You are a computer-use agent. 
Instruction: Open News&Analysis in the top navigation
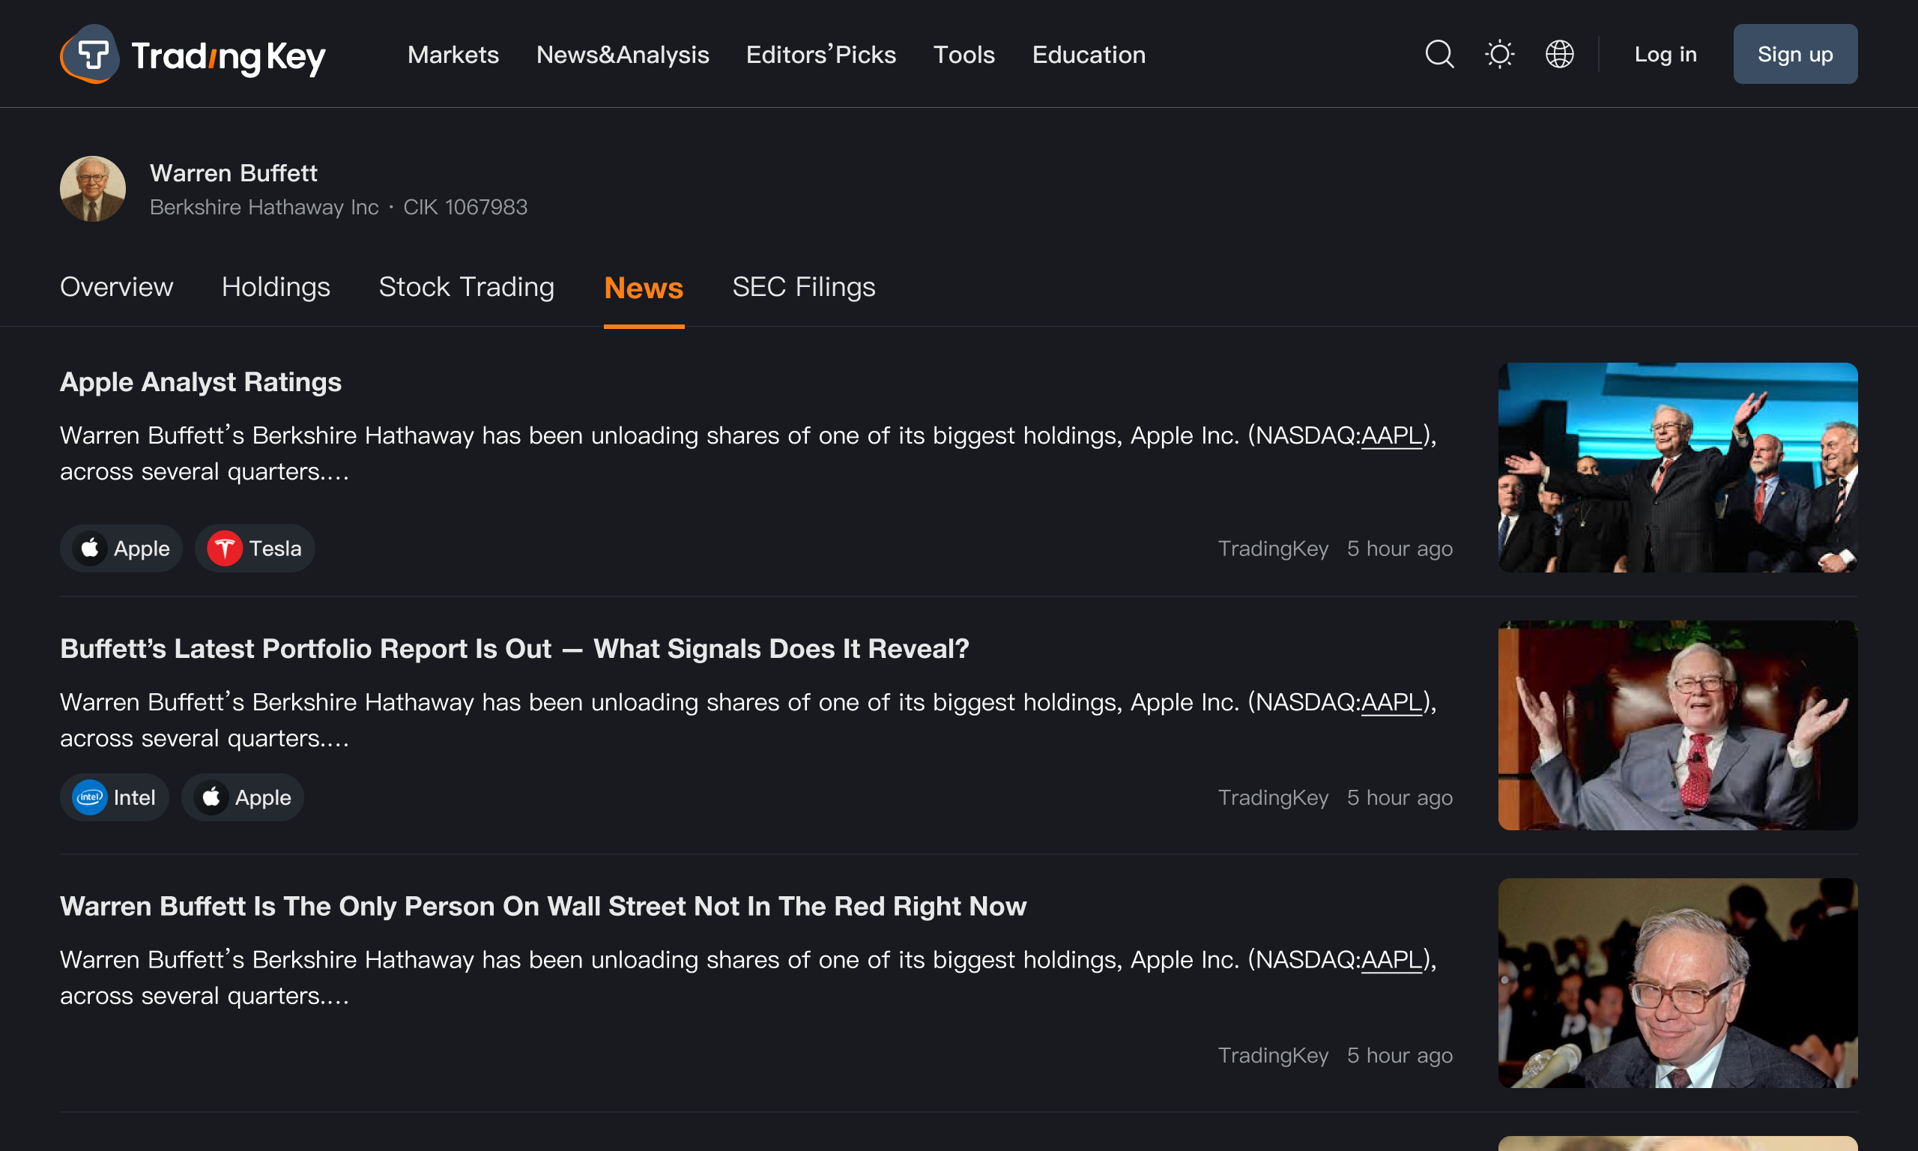[623, 54]
